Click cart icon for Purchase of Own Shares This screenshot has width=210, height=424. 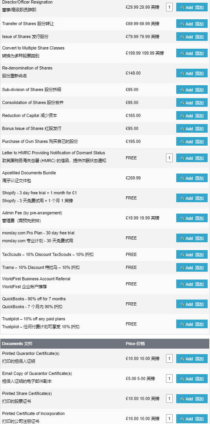click(x=183, y=142)
